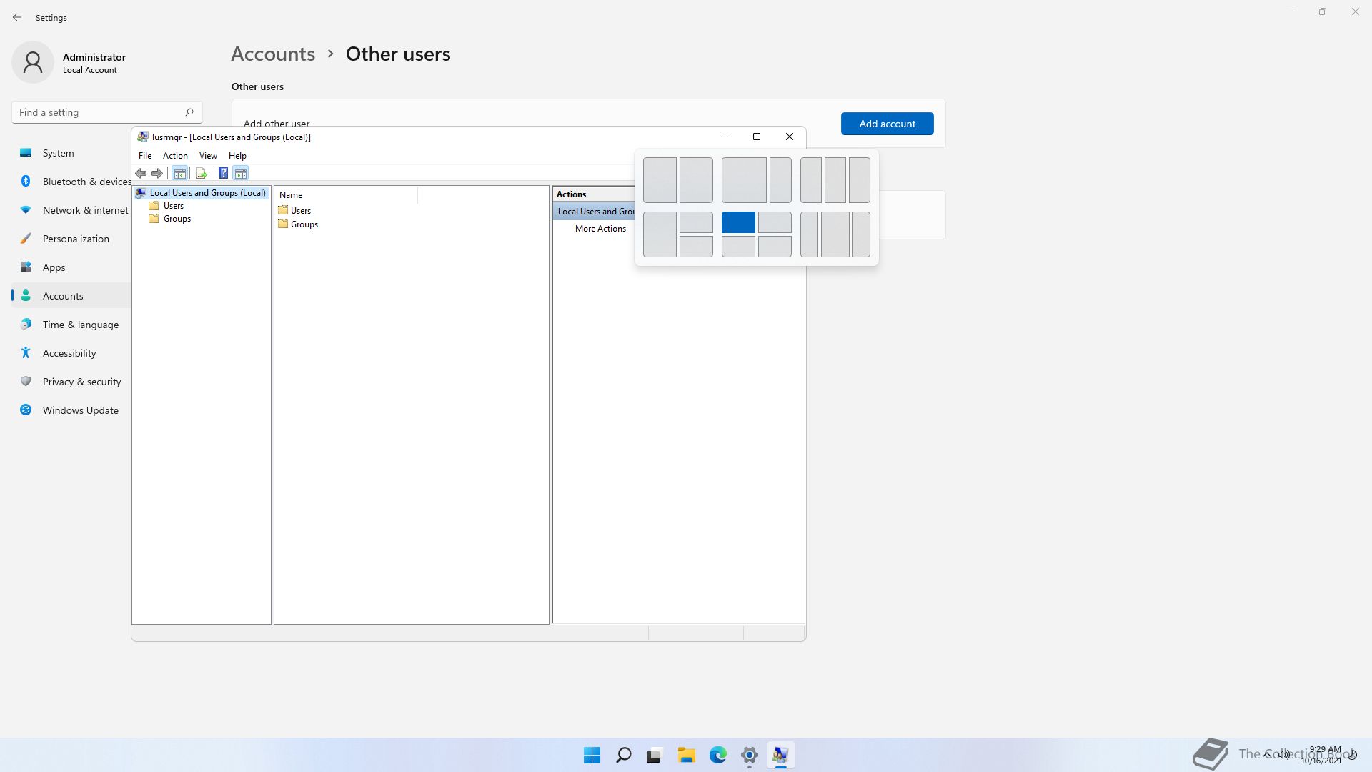
Task: Open Microsoft Edge from the taskbar
Action: [717, 755]
